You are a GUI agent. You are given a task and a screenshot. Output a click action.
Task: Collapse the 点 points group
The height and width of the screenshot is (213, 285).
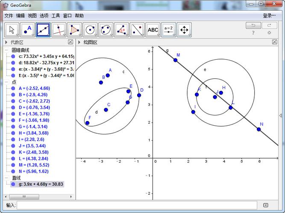[x=6, y=82]
